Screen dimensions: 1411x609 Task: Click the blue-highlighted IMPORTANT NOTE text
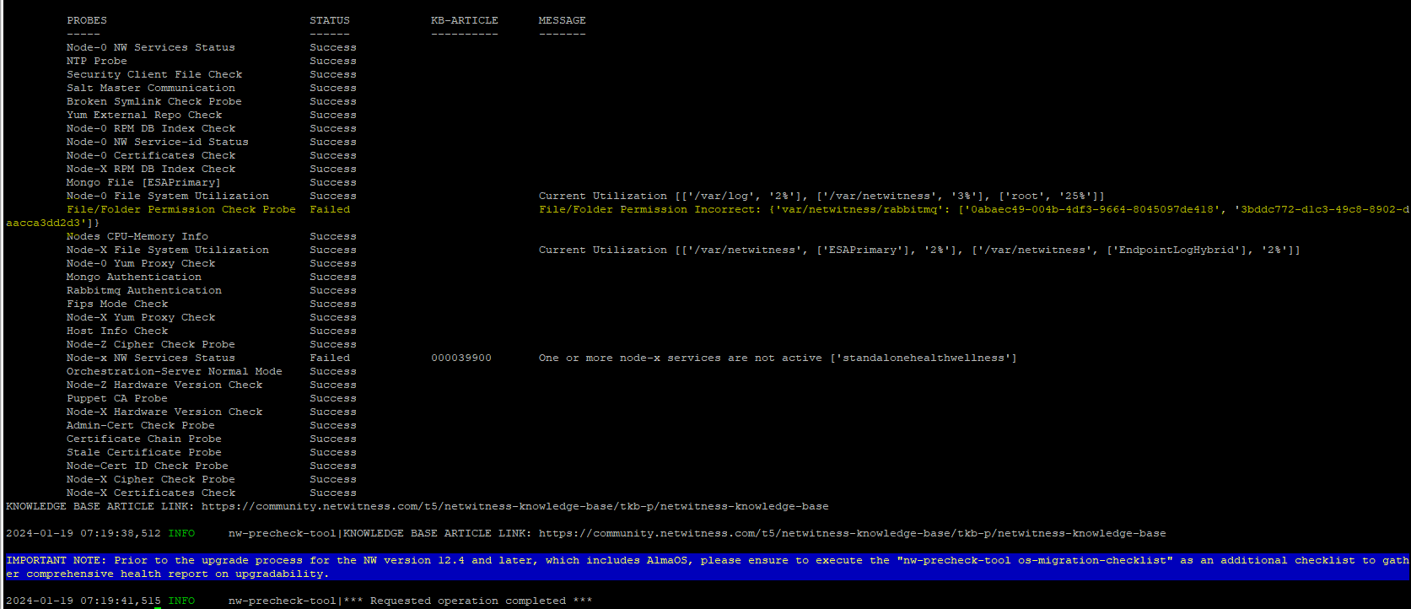tap(708, 567)
